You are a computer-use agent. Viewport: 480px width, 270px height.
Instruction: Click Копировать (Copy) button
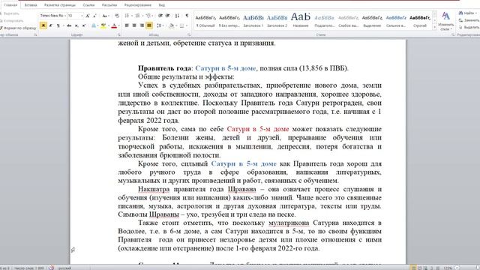point(12,21)
